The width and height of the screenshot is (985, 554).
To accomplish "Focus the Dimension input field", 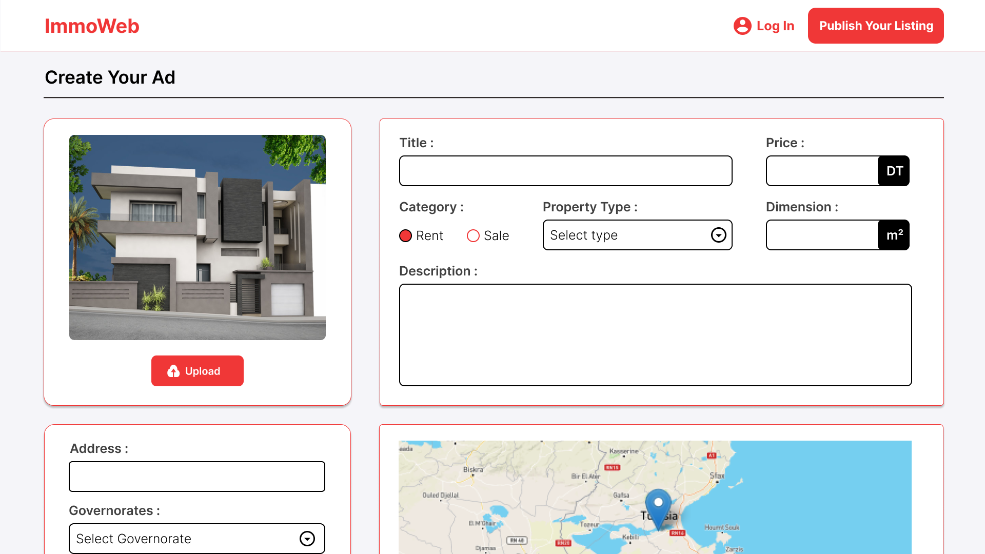I will 822,235.
